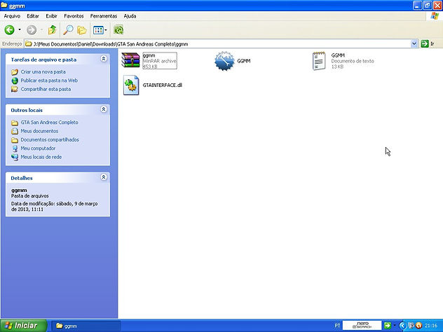The image size is (443, 332).
Task: Open GTA San Andreas Completo folder link
Action: click(50, 123)
